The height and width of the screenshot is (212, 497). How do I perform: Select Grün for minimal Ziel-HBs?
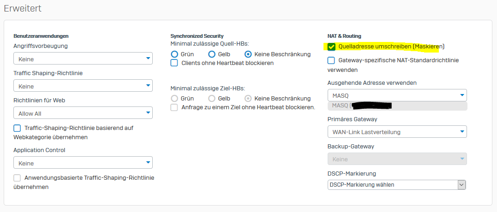(x=174, y=98)
